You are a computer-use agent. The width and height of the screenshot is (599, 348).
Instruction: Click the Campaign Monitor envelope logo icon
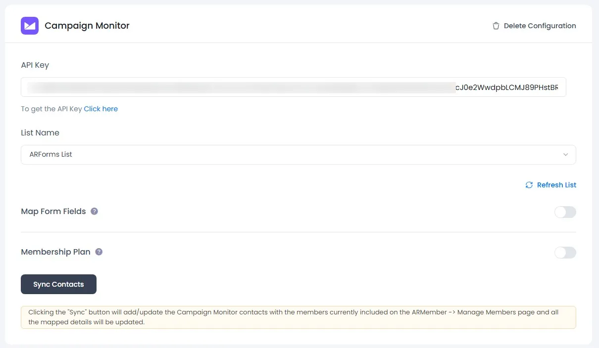coord(30,26)
